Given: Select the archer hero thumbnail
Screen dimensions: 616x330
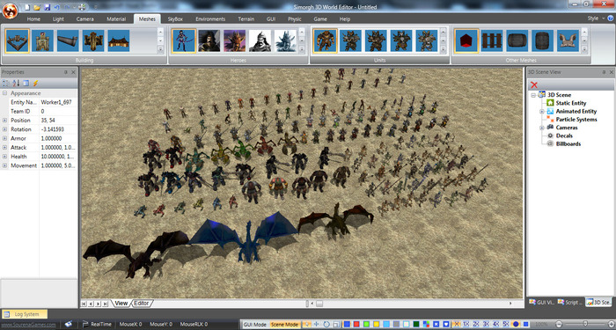Looking at the screenshot, I should [183, 40].
